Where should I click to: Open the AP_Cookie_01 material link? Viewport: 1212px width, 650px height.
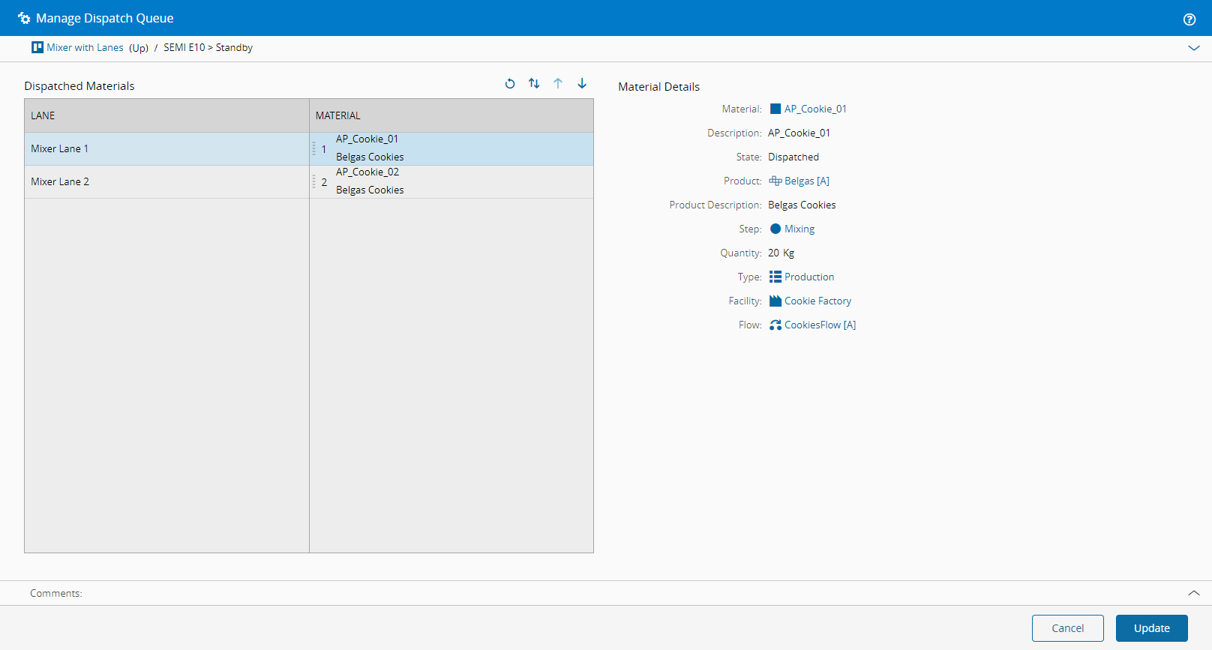coord(815,109)
